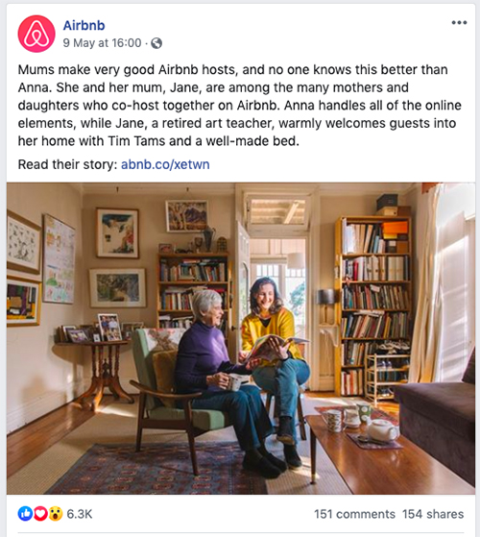Click the white teapot on coffee table

[x=382, y=429]
